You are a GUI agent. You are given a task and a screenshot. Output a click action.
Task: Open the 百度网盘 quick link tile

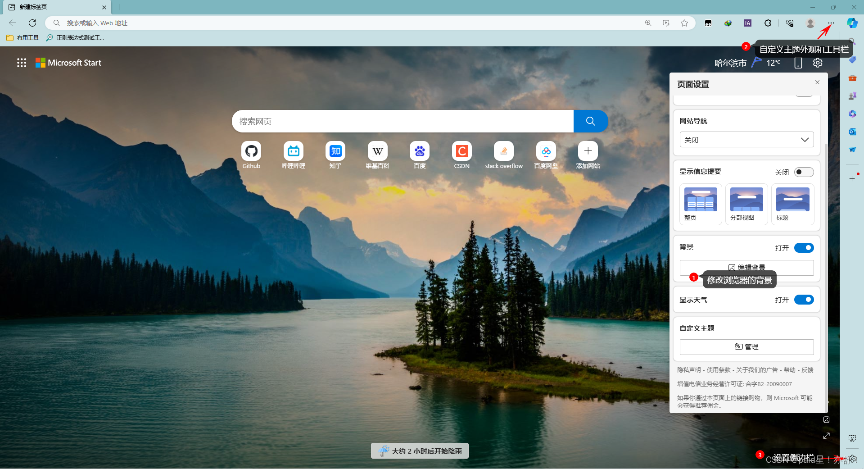(x=546, y=155)
